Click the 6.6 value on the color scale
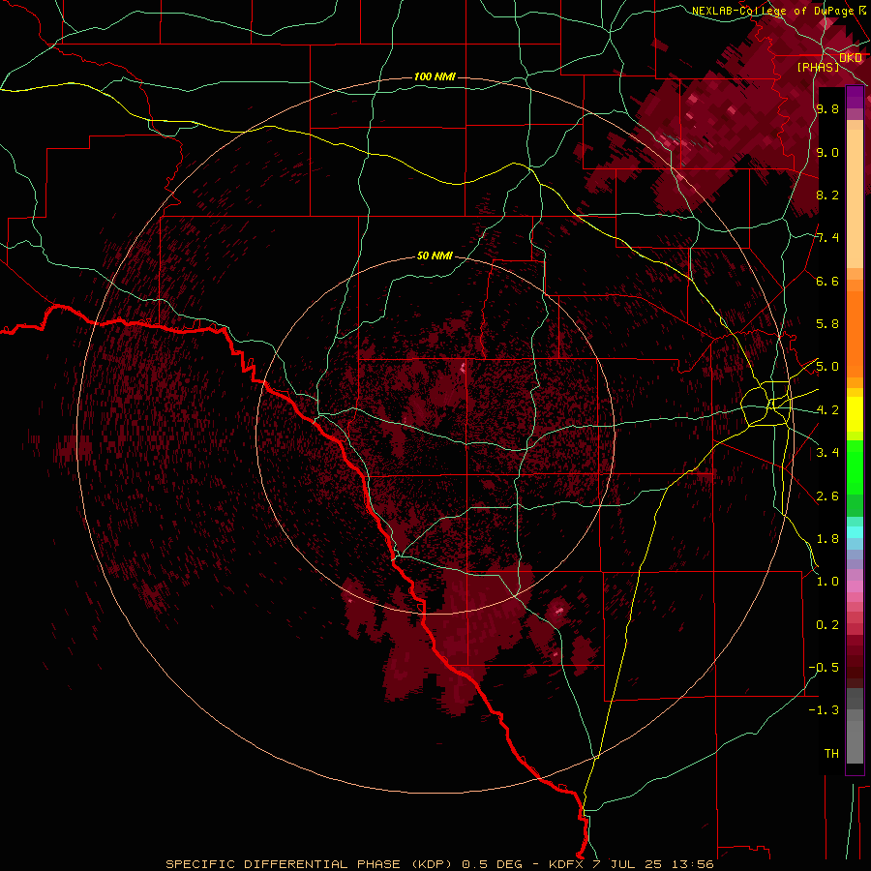The height and width of the screenshot is (871, 871). pyautogui.click(x=827, y=281)
